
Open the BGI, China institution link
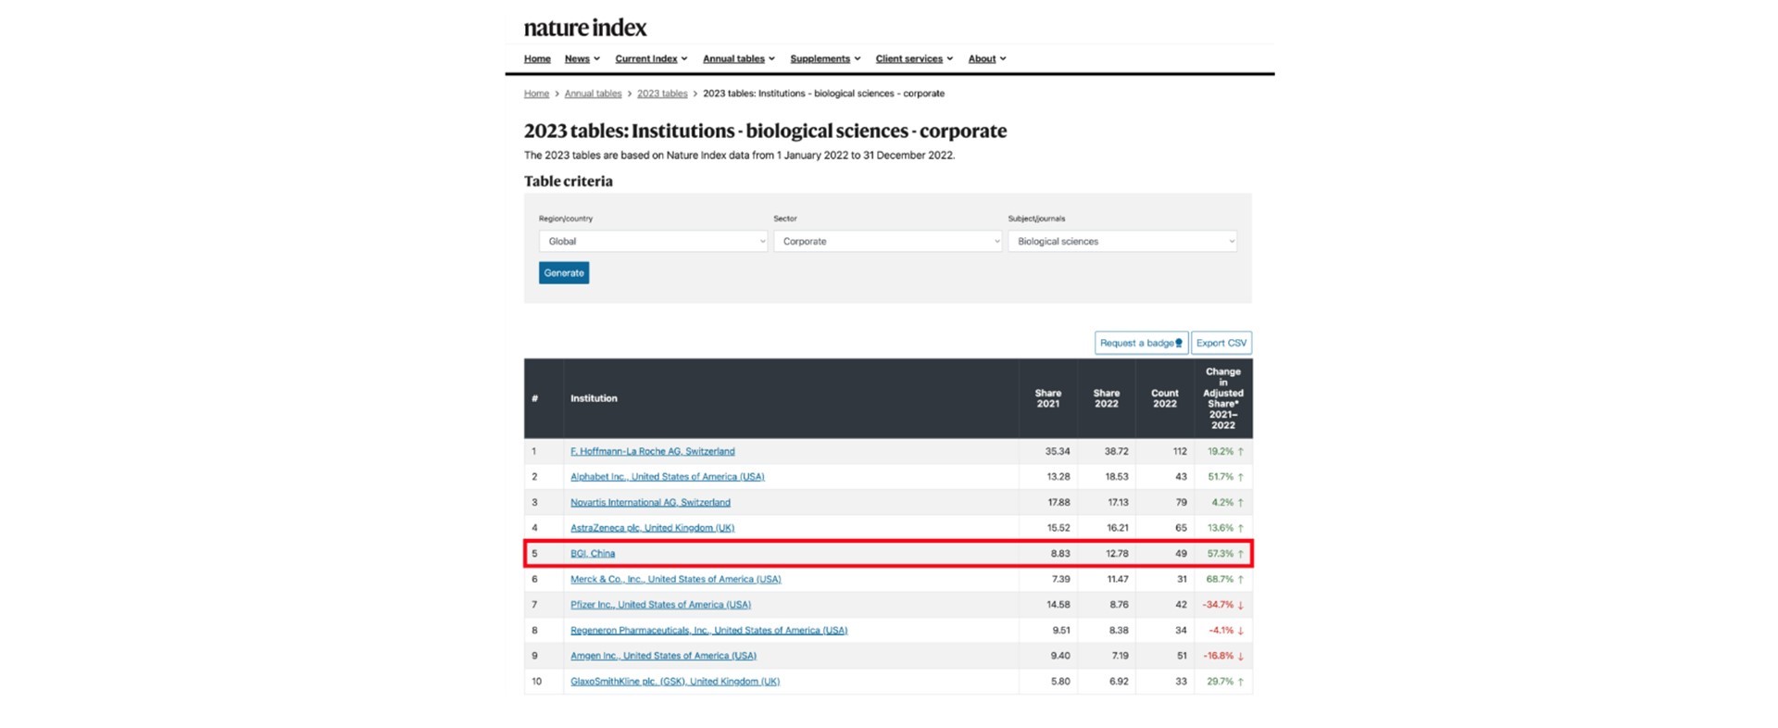[x=593, y=554]
